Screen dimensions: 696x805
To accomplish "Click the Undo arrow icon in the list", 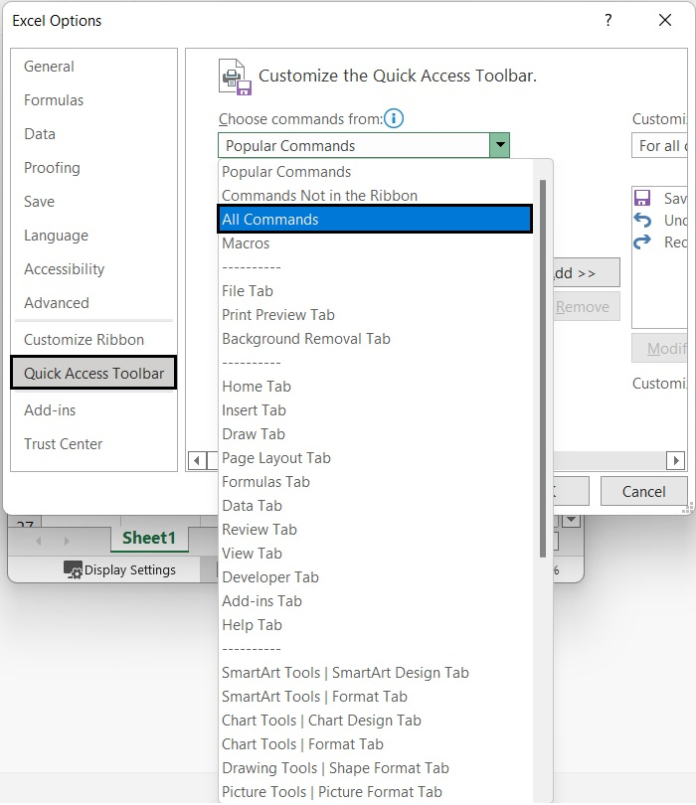I will coord(642,221).
